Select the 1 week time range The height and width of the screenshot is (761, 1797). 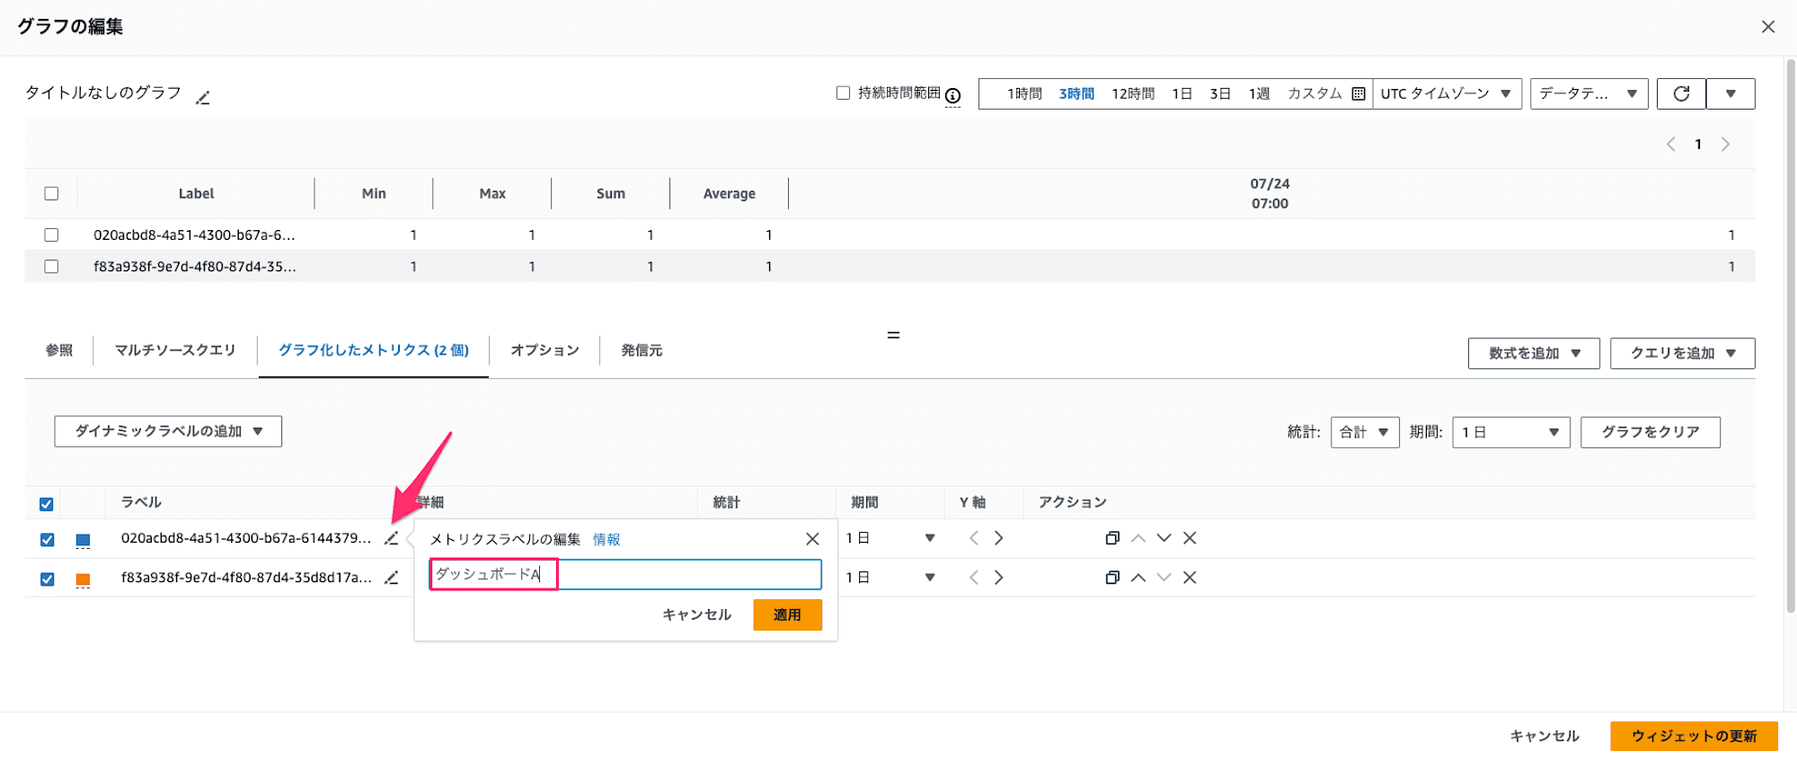tap(1259, 93)
